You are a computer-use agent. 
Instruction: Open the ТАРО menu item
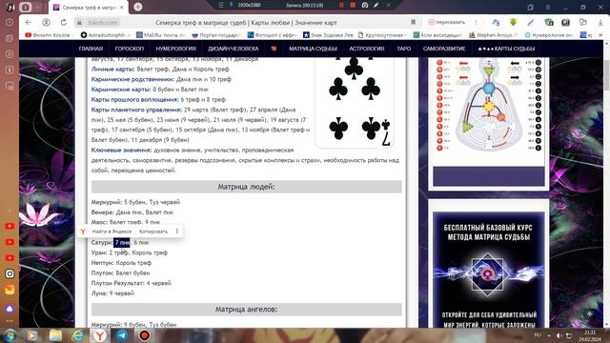click(404, 49)
